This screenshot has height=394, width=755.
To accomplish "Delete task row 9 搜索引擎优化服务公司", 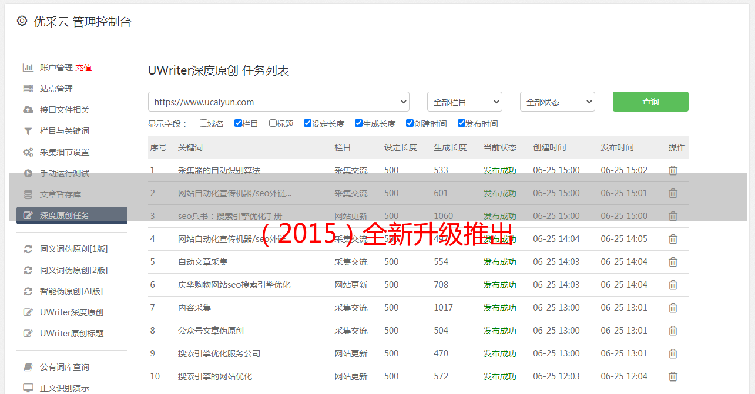I will pyautogui.click(x=673, y=353).
